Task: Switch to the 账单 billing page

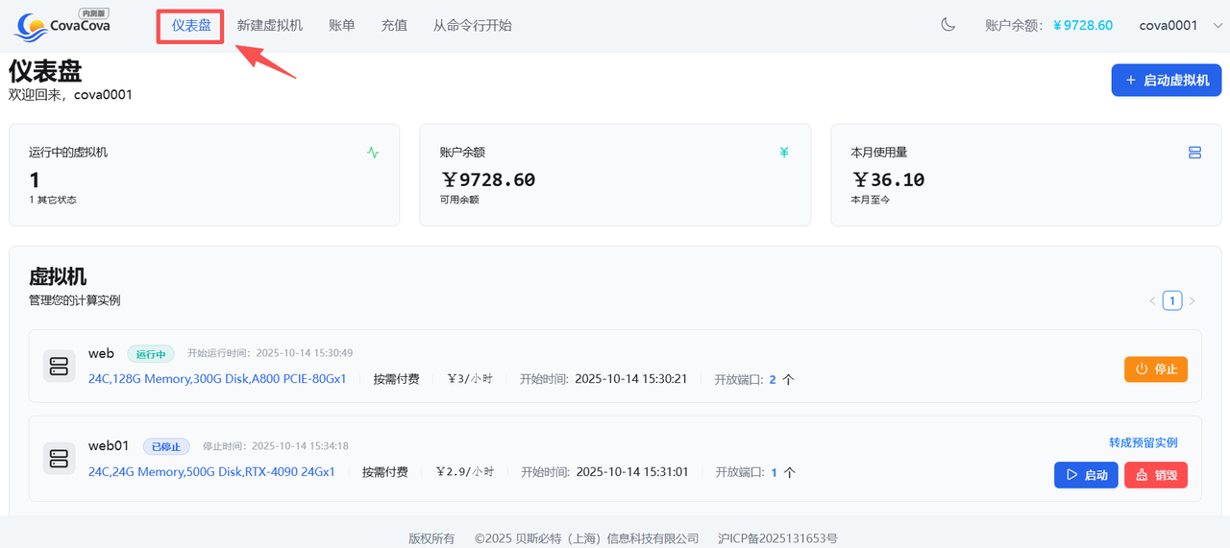Action: tap(341, 25)
